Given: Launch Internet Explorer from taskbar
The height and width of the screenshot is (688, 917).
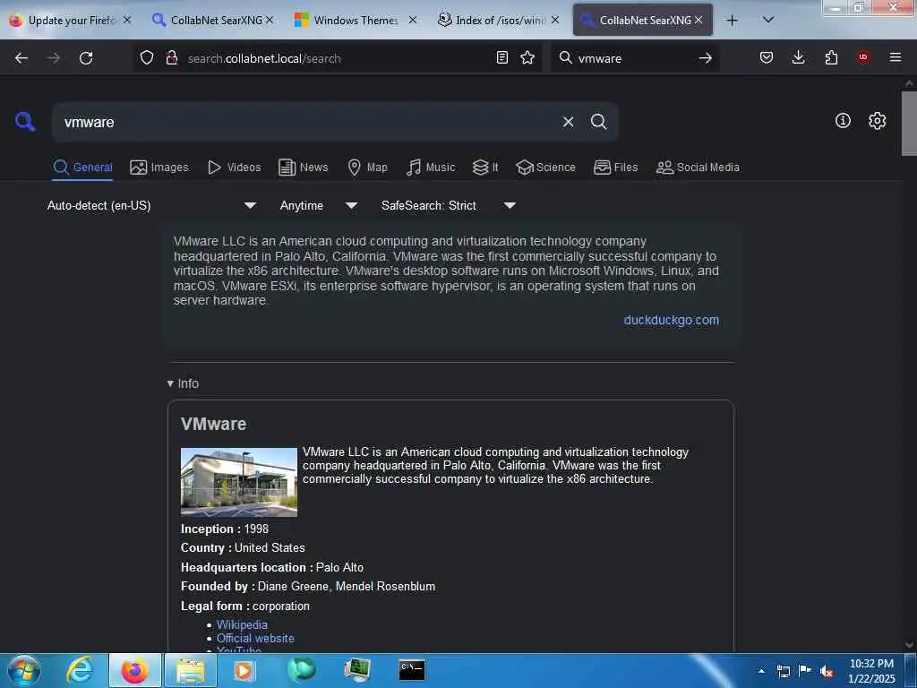Looking at the screenshot, I should point(80,670).
